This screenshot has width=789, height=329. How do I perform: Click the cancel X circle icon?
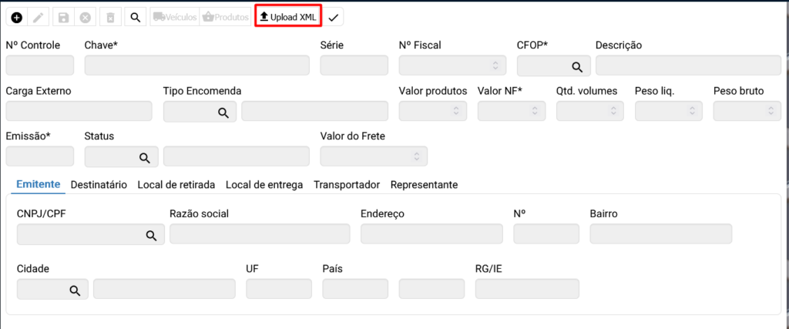point(85,17)
